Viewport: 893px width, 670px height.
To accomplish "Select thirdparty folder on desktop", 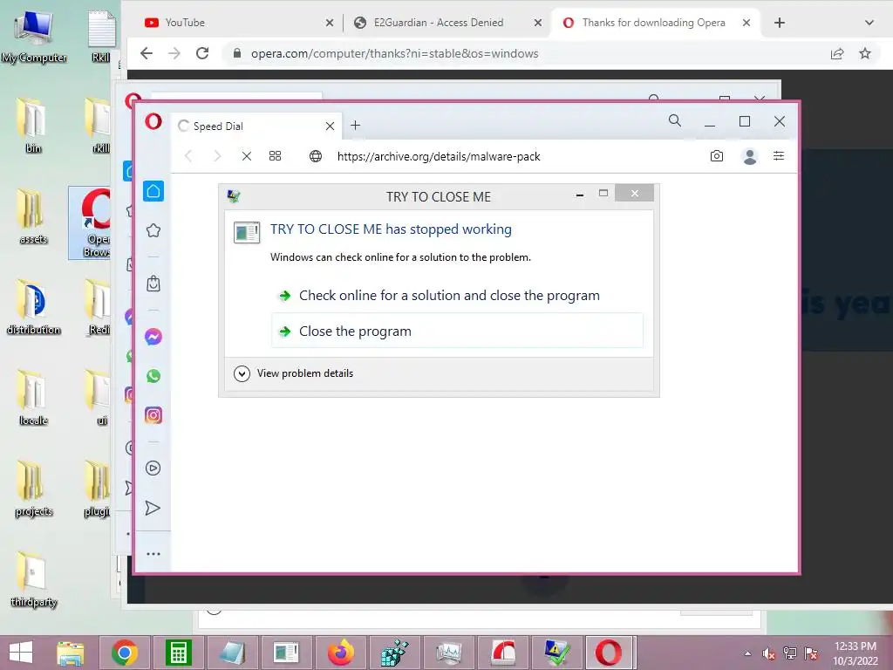I will coord(34,580).
